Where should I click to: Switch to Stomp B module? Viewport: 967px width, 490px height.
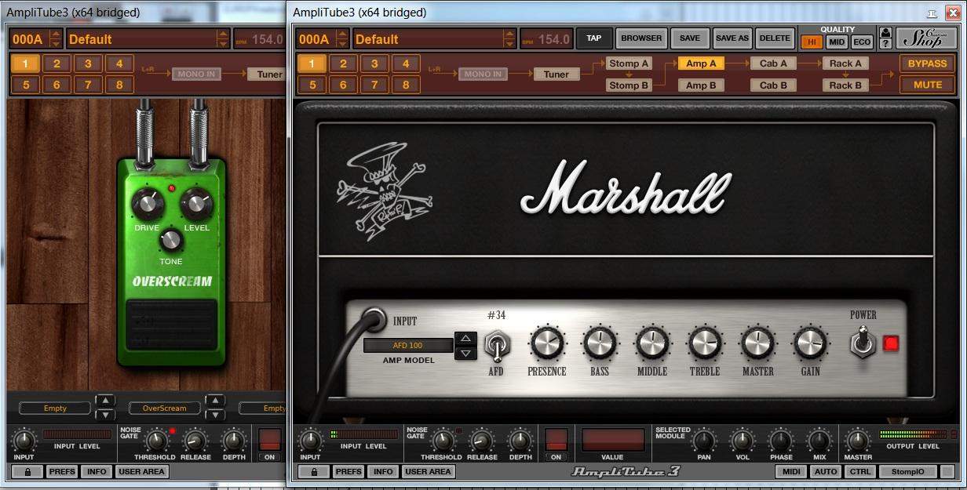pos(629,85)
